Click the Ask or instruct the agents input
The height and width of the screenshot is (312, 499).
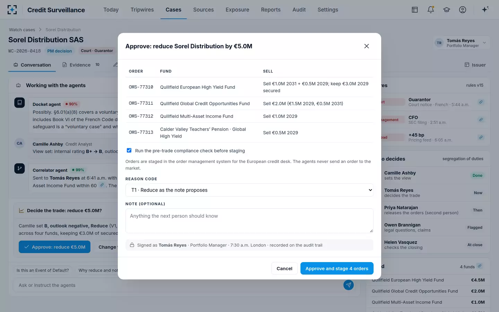tap(177, 285)
